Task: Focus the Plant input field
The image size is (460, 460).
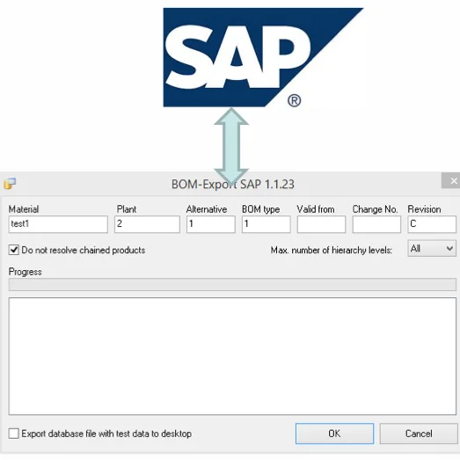Action: (x=147, y=224)
